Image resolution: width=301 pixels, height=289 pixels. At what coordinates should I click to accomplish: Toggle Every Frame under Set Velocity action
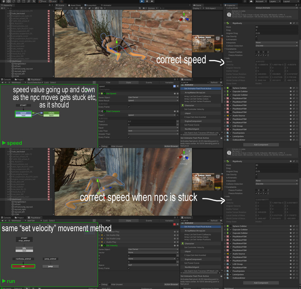point(129,268)
